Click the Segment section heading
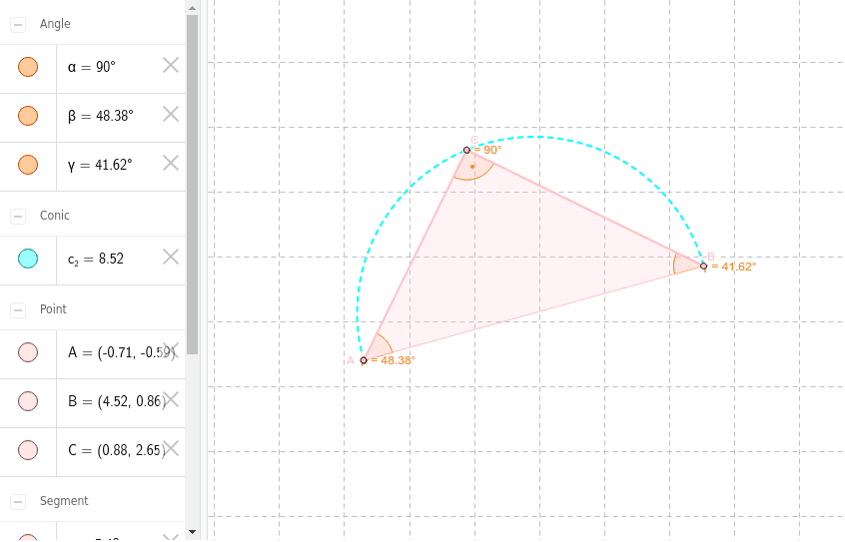The width and height of the screenshot is (845, 542). [64, 501]
